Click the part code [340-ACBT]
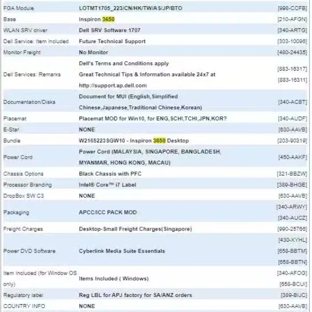The width and height of the screenshot is (312, 312). (x=292, y=102)
